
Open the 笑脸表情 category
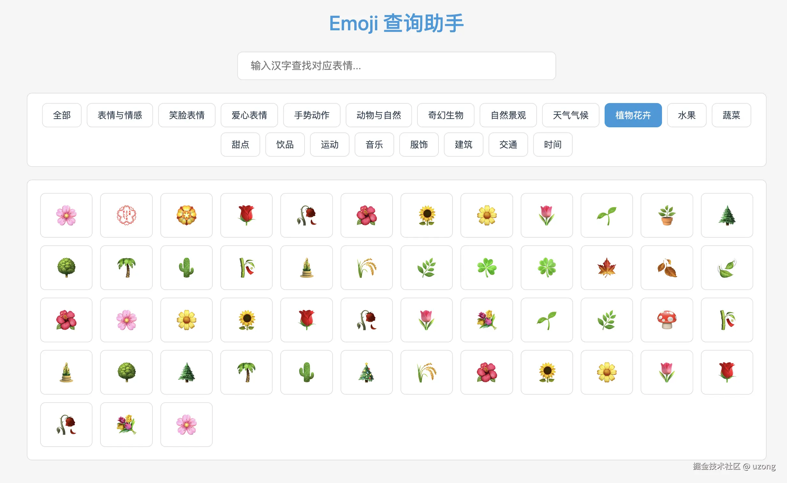[187, 115]
